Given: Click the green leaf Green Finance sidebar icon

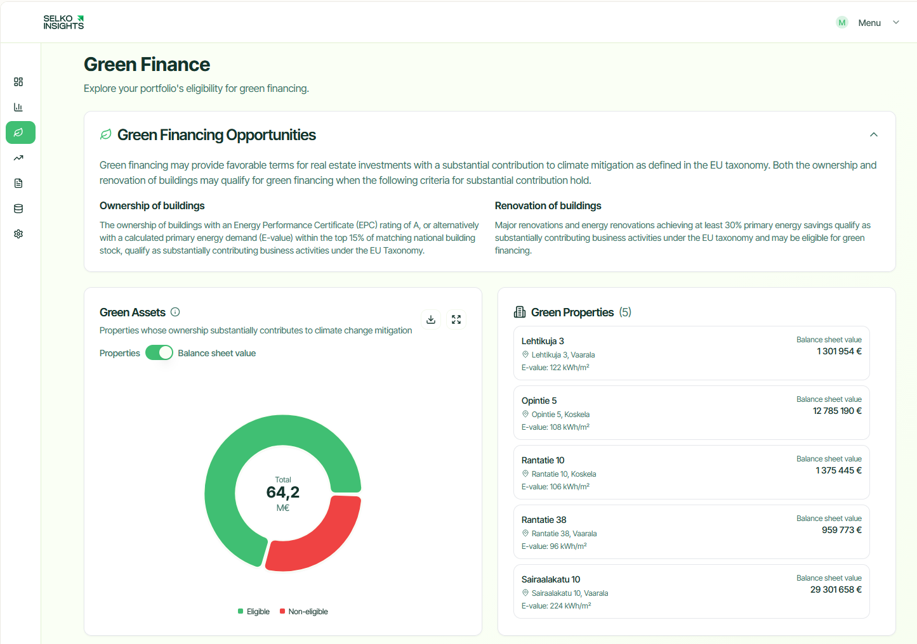Looking at the screenshot, I should coord(20,132).
